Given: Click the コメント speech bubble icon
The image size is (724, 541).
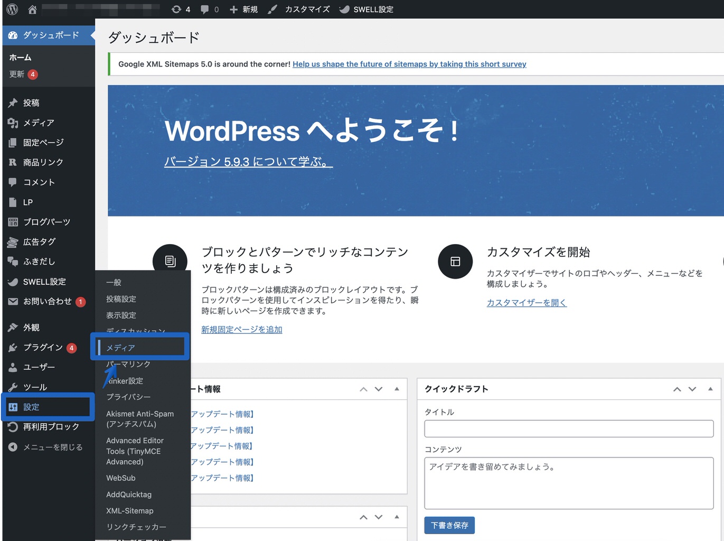Looking at the screenshot, I should (x=13, y=182).
